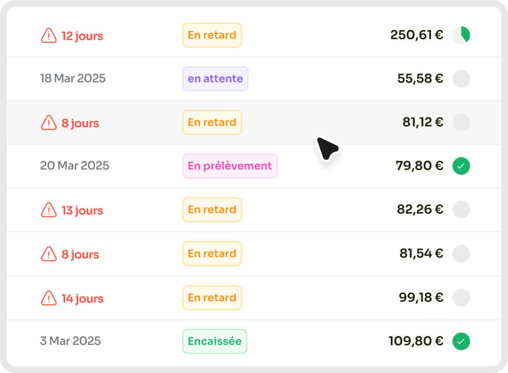The height and width of the screenshot is (373, 508).
Task: Click the warning triangle next to 13 jours
Action: pos(49,210)
